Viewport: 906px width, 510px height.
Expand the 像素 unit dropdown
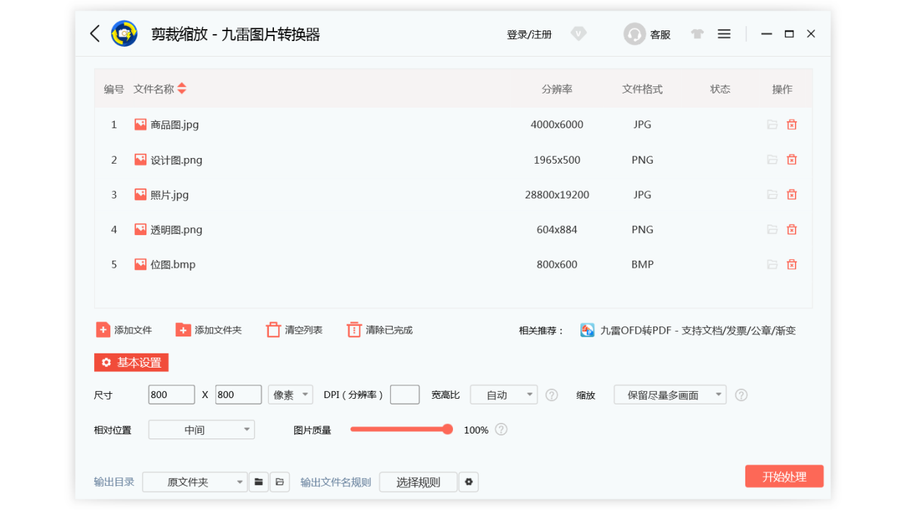290,395
